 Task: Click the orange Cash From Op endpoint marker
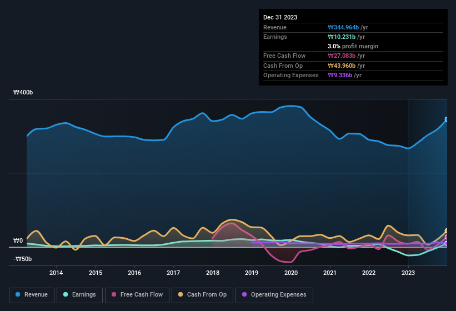(x=447, y=231)
